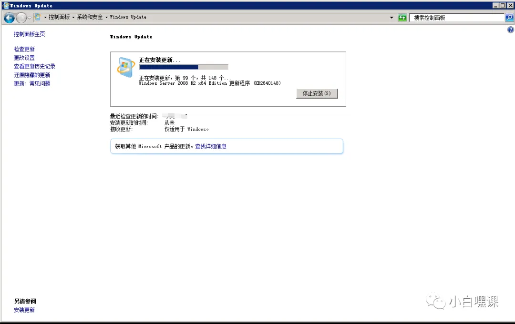Open 查看更新历史记录 from the sidebar

coord(33,66)
